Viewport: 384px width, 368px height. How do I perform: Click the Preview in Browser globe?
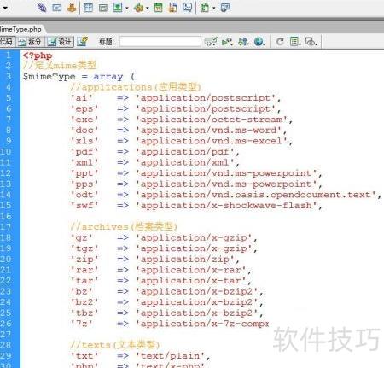coord(259,42)
